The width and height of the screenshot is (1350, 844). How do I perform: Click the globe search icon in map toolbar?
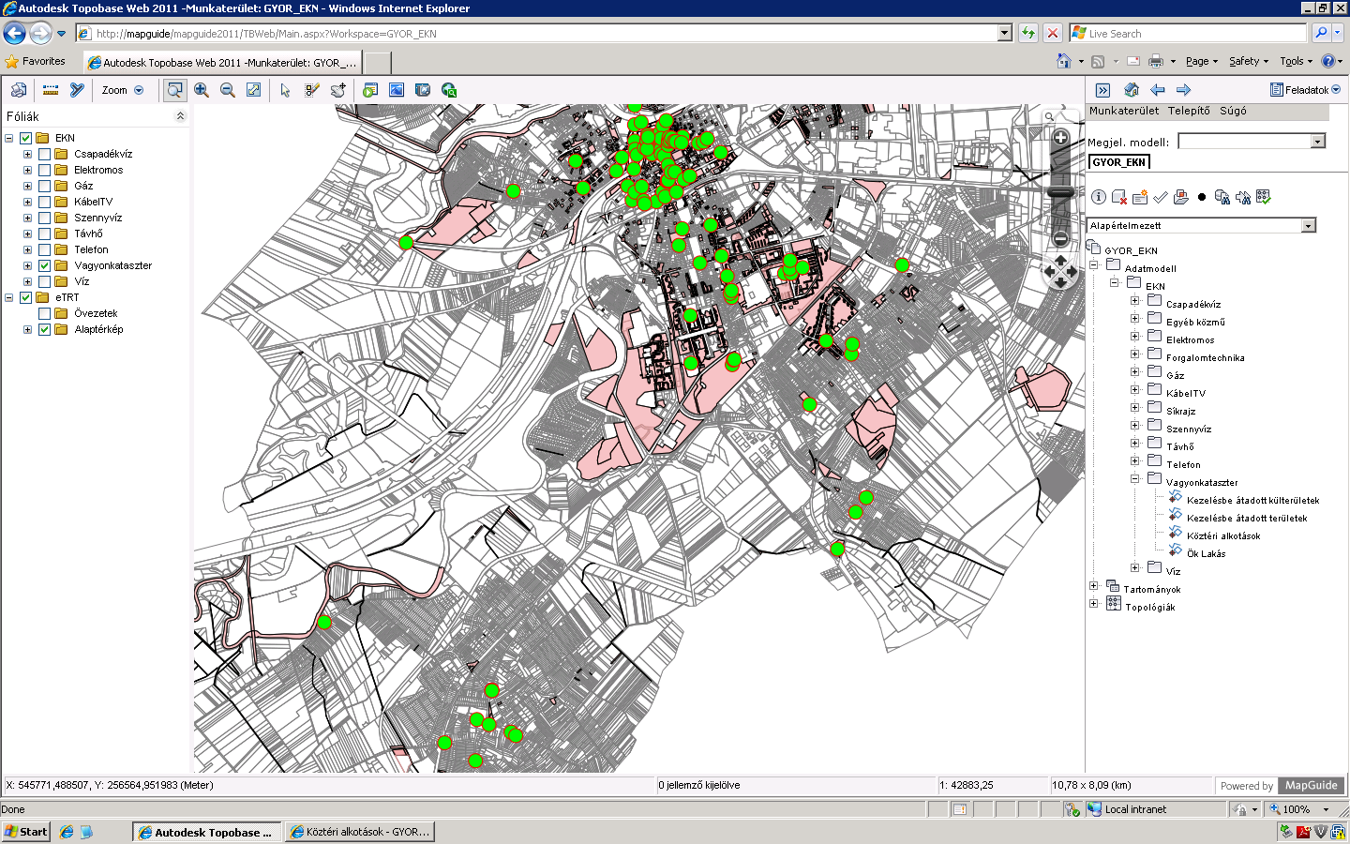[x=449, y=90]
